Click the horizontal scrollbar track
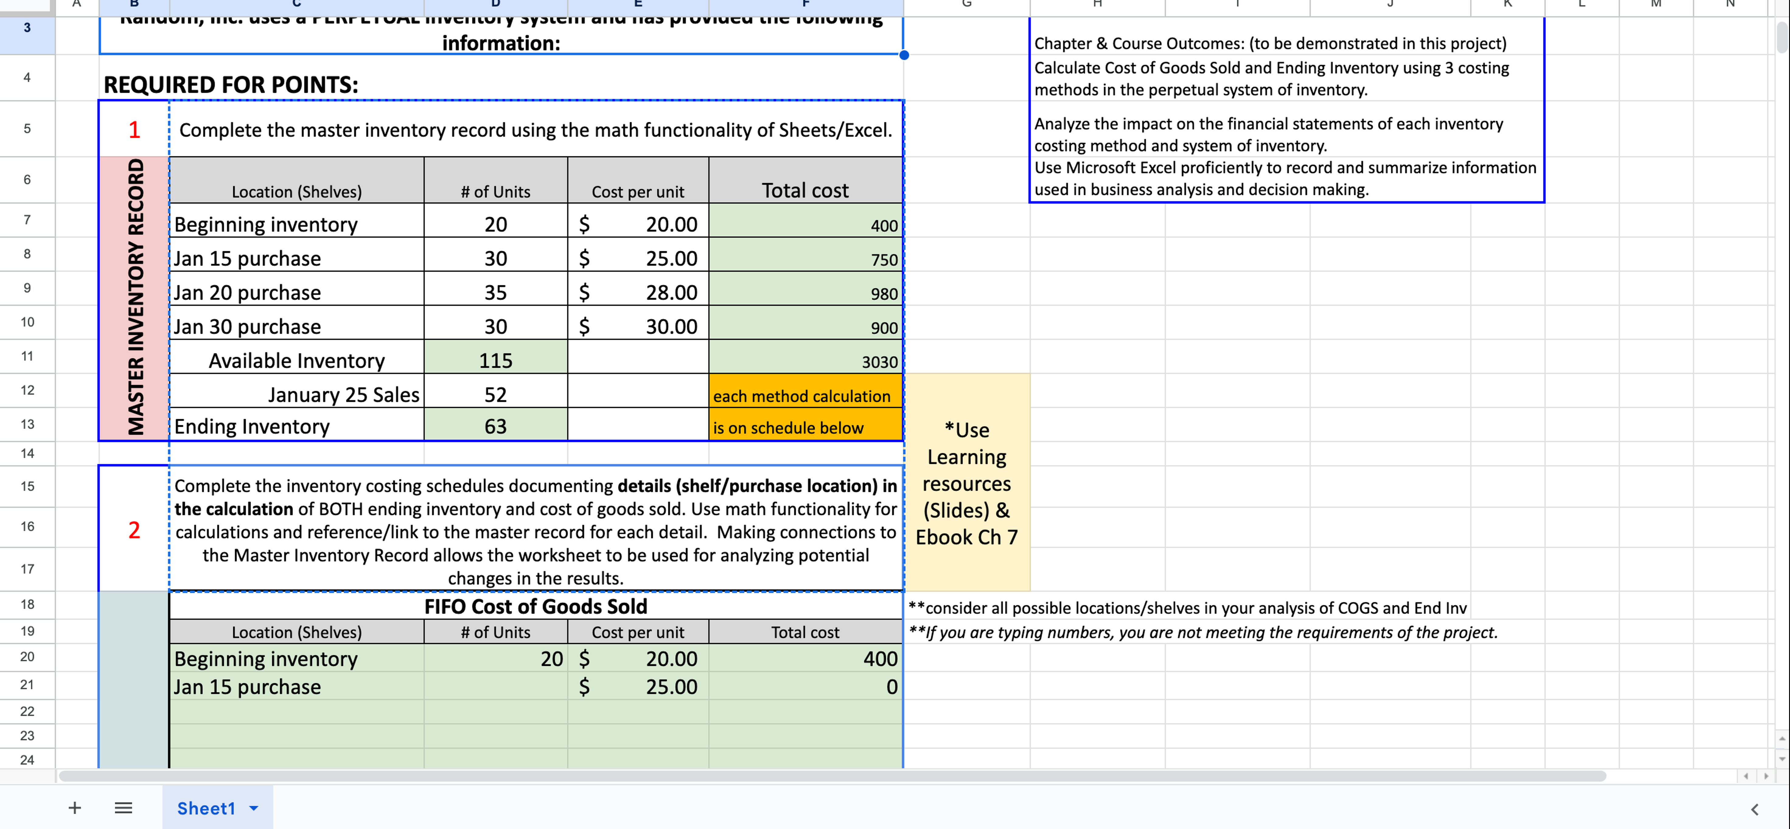Screen dimensions: 1790x829 pos(903,775)
